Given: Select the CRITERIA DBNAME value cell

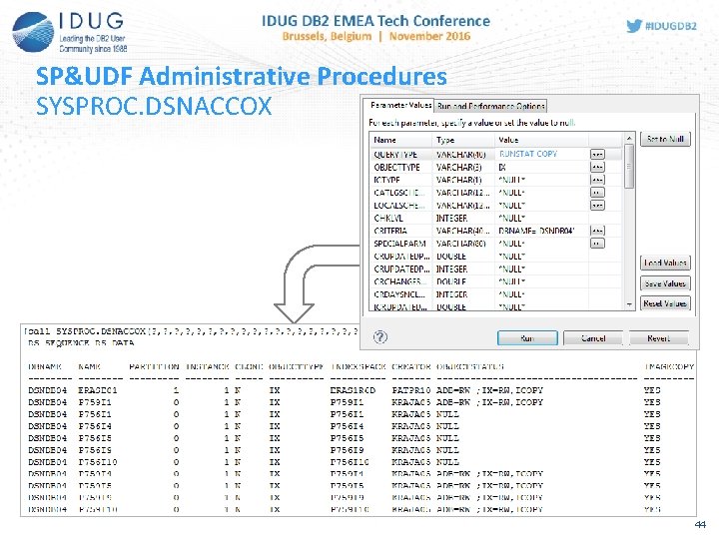Looking at the screenshot, I should tap(541, 231).
